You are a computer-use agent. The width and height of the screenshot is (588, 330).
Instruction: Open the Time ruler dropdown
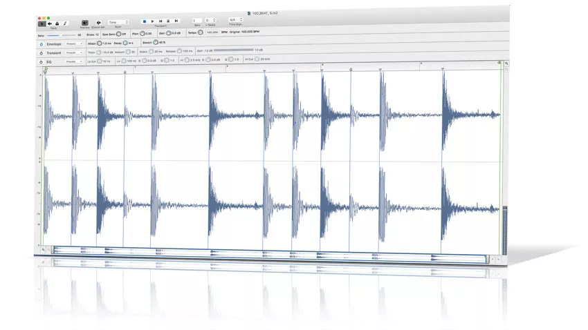click(118, 22)
